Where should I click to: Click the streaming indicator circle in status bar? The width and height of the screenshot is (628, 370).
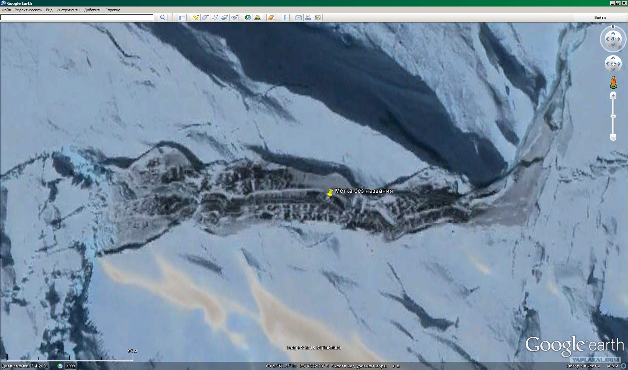tap(624, 366)
